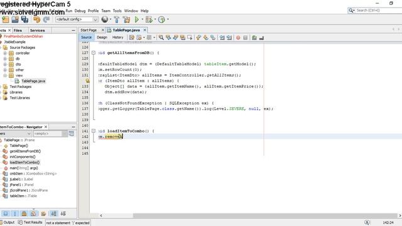Close the Start Page tab
402x226 pixels.
(103, 30)
